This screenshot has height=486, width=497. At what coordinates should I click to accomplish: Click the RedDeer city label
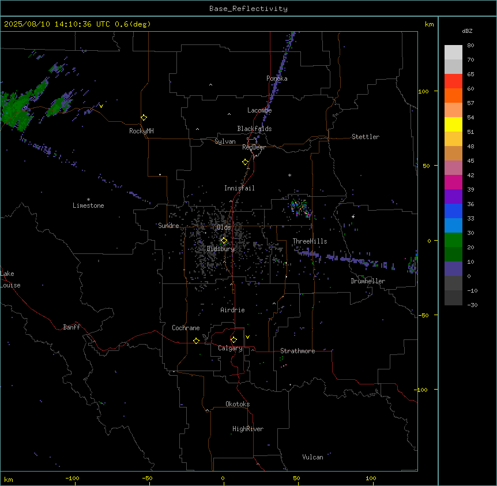coord(254,147)
